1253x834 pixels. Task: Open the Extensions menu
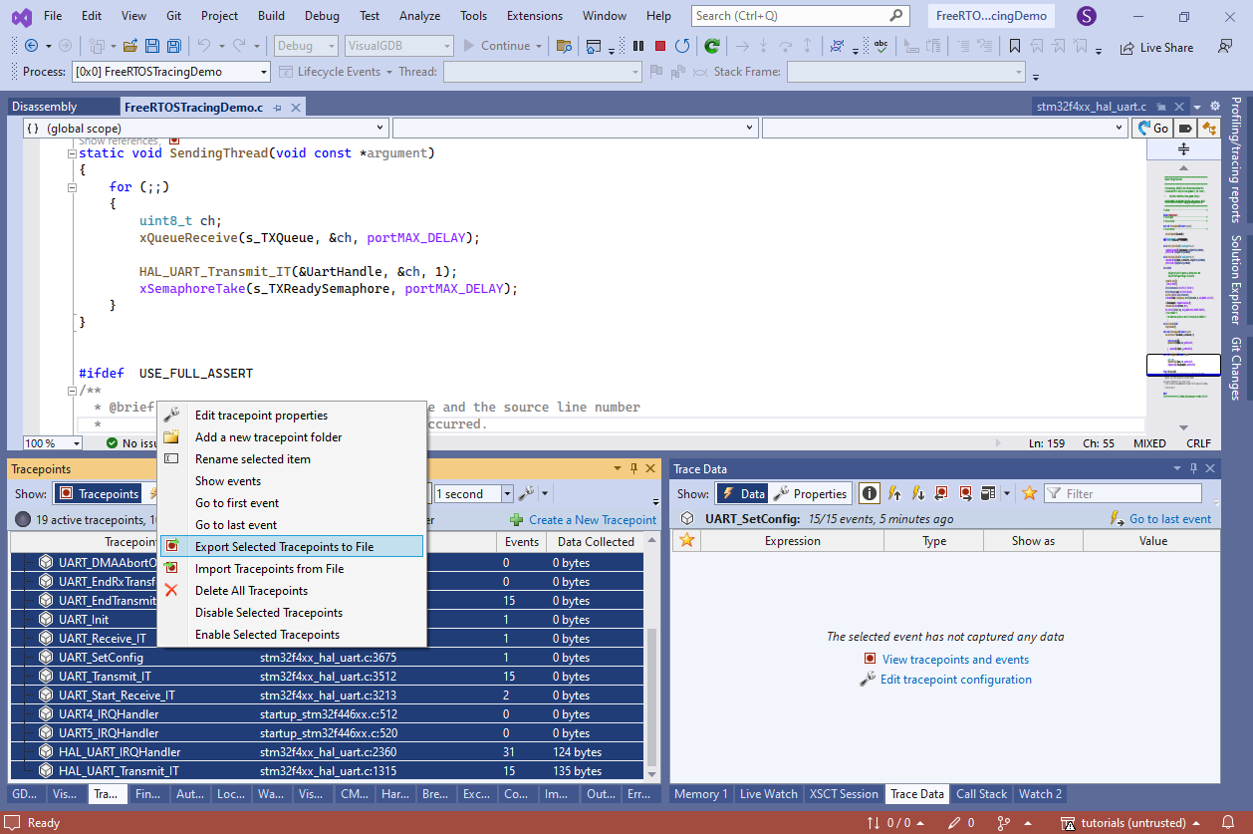(535, 16)
